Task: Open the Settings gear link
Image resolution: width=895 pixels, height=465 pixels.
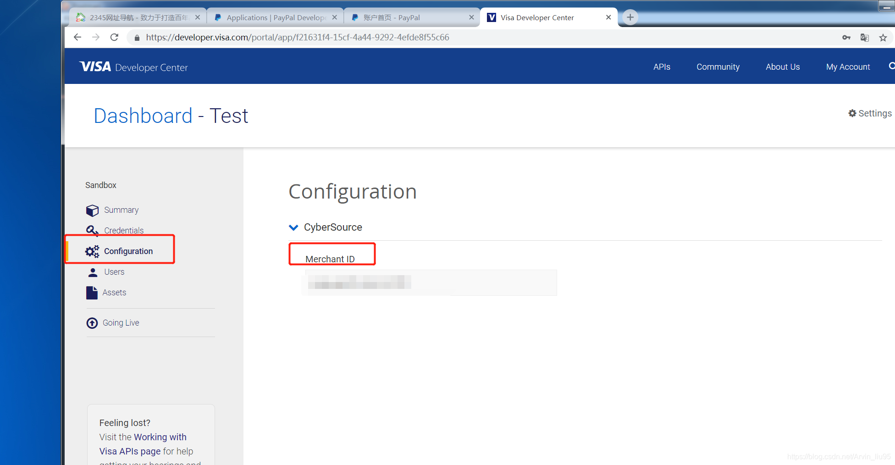Action: tap(870, 113)
